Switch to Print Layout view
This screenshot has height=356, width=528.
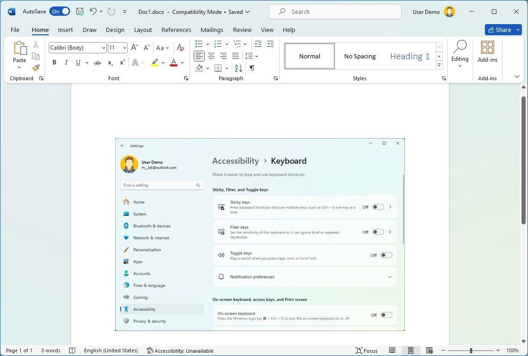411,350
